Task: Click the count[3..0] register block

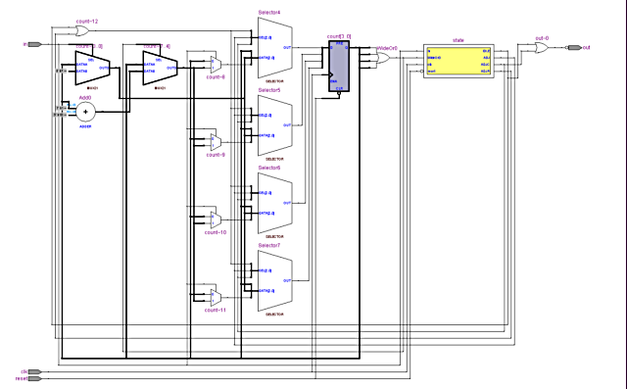Action: point(339,66)
